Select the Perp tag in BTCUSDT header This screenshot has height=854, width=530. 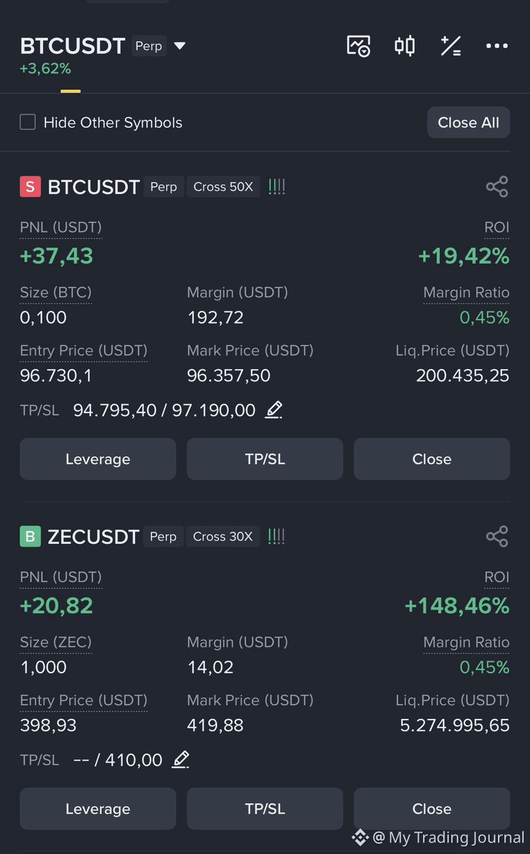[149, 46]
